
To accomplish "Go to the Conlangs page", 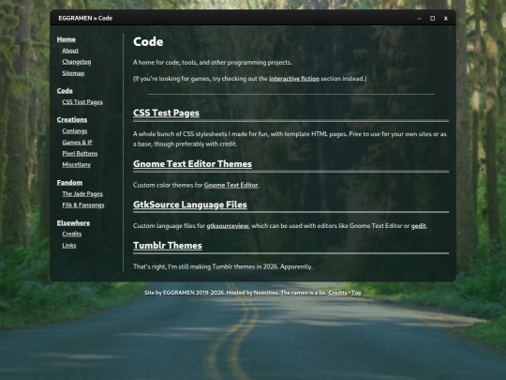I will (x=75, y=130).
